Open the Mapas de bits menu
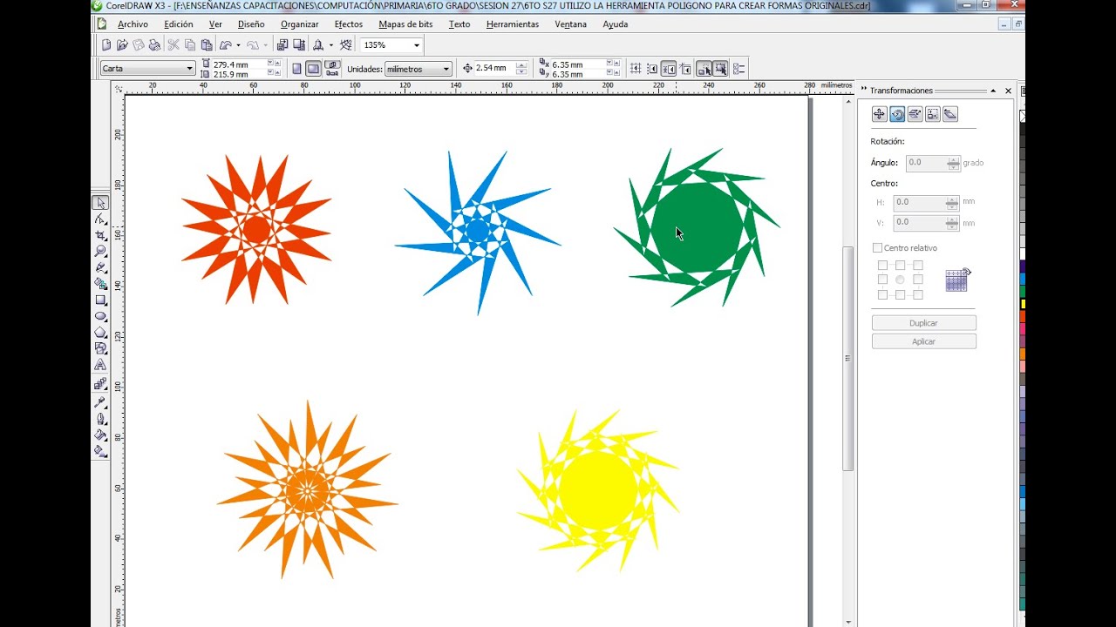The image size is (1116, 627). pos(406,24)
